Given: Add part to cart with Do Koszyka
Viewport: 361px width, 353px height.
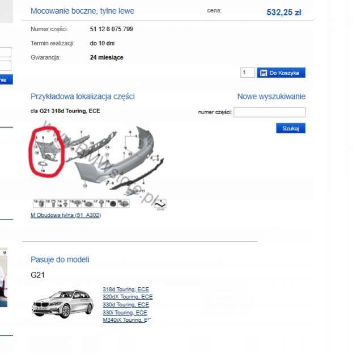Looking at the screenshot, I should (281, 73).
